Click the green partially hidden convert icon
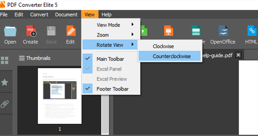Viewport: 258px width, 136px height. pyautogui.click(x=144, y=31)
